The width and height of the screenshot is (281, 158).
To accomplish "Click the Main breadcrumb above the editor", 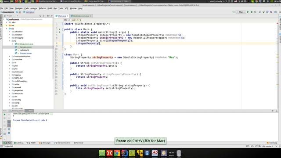I will point(67,20).
